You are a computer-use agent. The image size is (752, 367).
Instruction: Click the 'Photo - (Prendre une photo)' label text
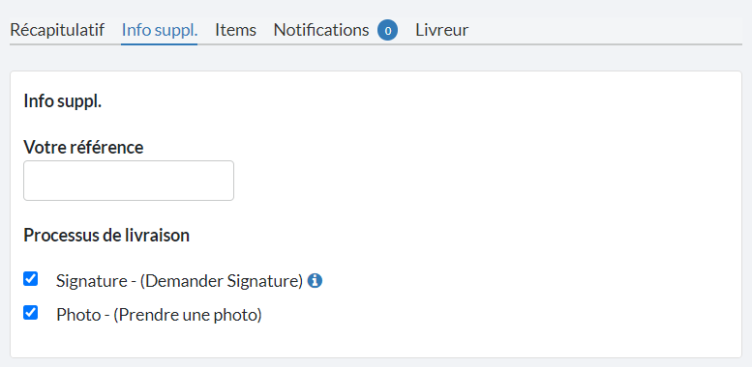160,315
